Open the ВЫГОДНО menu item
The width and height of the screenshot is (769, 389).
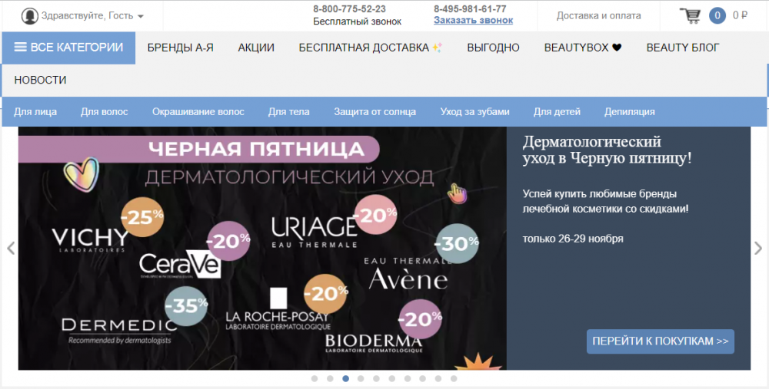[494, 48]
